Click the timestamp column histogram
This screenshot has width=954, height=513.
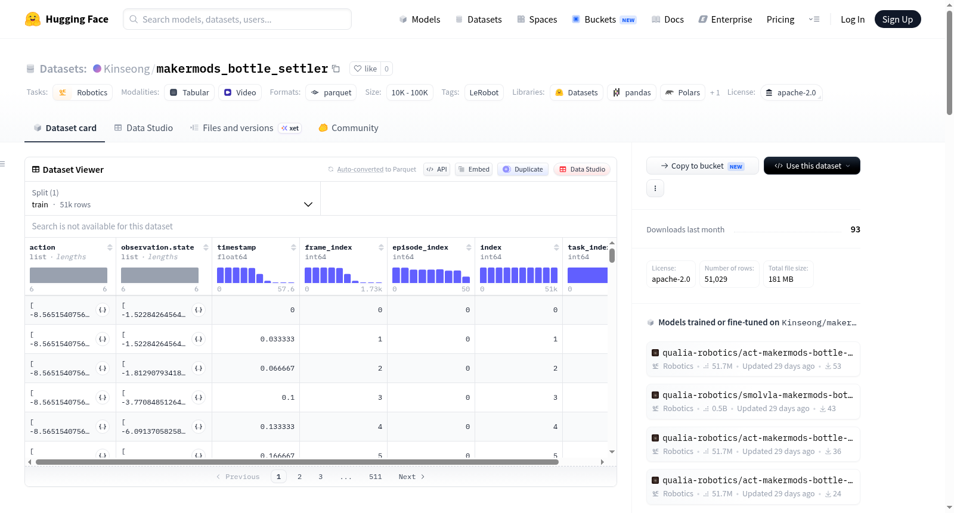pos(256,275)
